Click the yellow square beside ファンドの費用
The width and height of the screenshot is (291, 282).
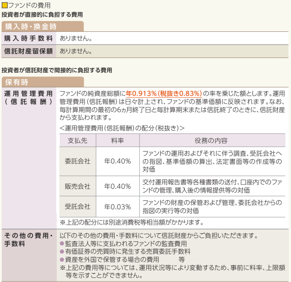point(5,6)
